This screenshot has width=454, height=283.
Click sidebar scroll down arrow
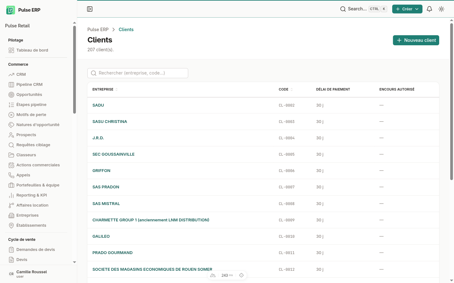74,262
